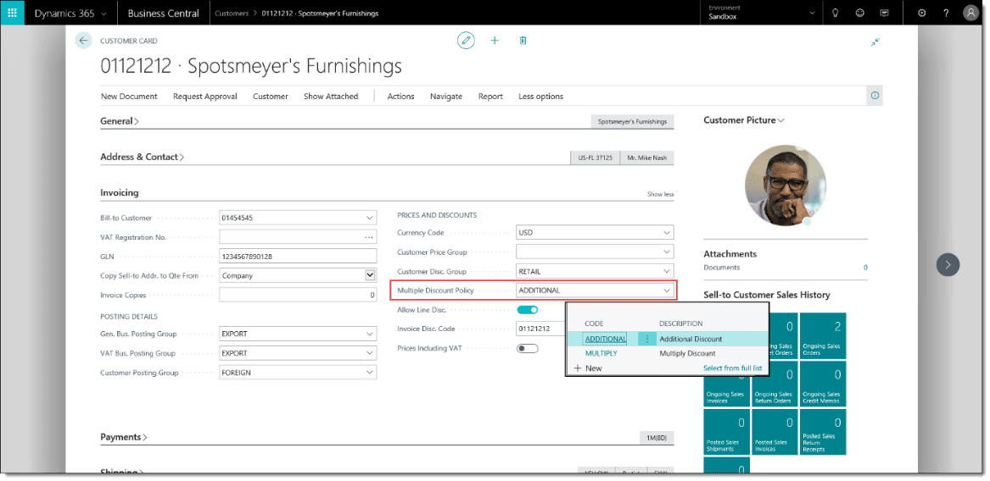Open Ongoing Sales Return Orders tile
The width and height of the screenshot is (990, 481).
click(x=775, y=384)
